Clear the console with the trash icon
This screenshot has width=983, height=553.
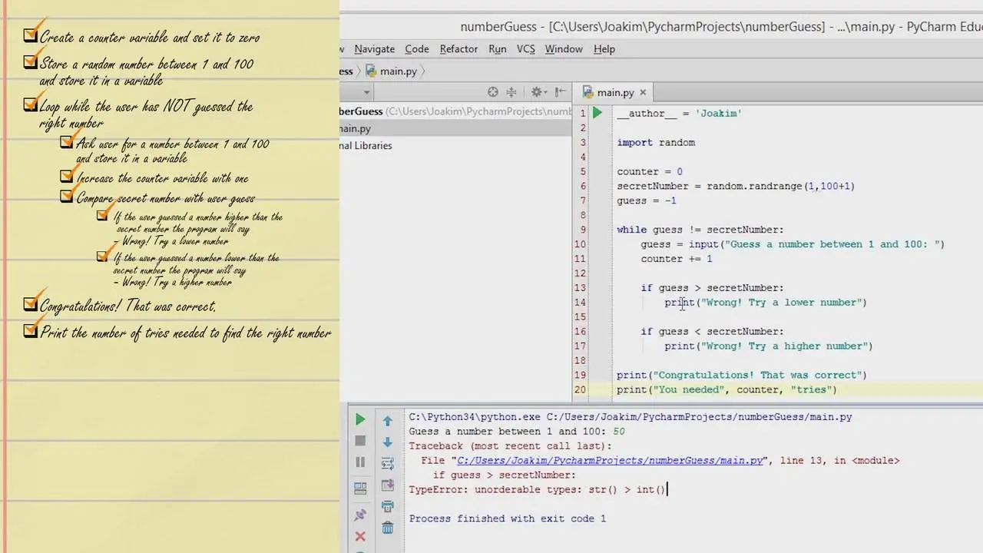pyautogui.click(x=388, y=528)
